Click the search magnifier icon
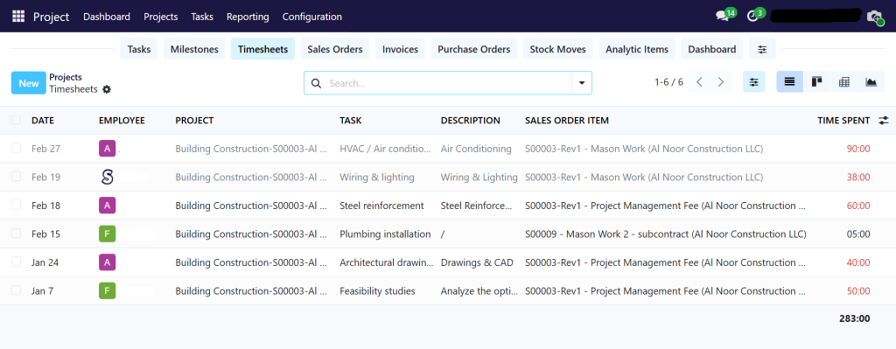This screenshot has width=896, height=349. click(x=316, y=83)
